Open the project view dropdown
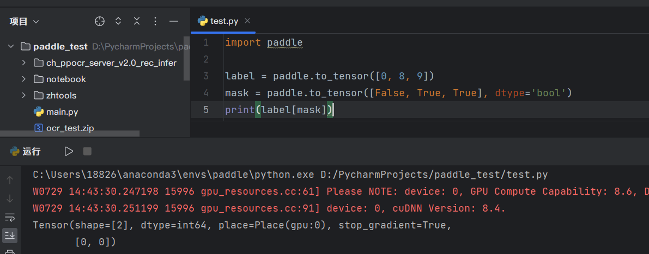The width and height of the screenshot is (649, 254). coord(25,21)
